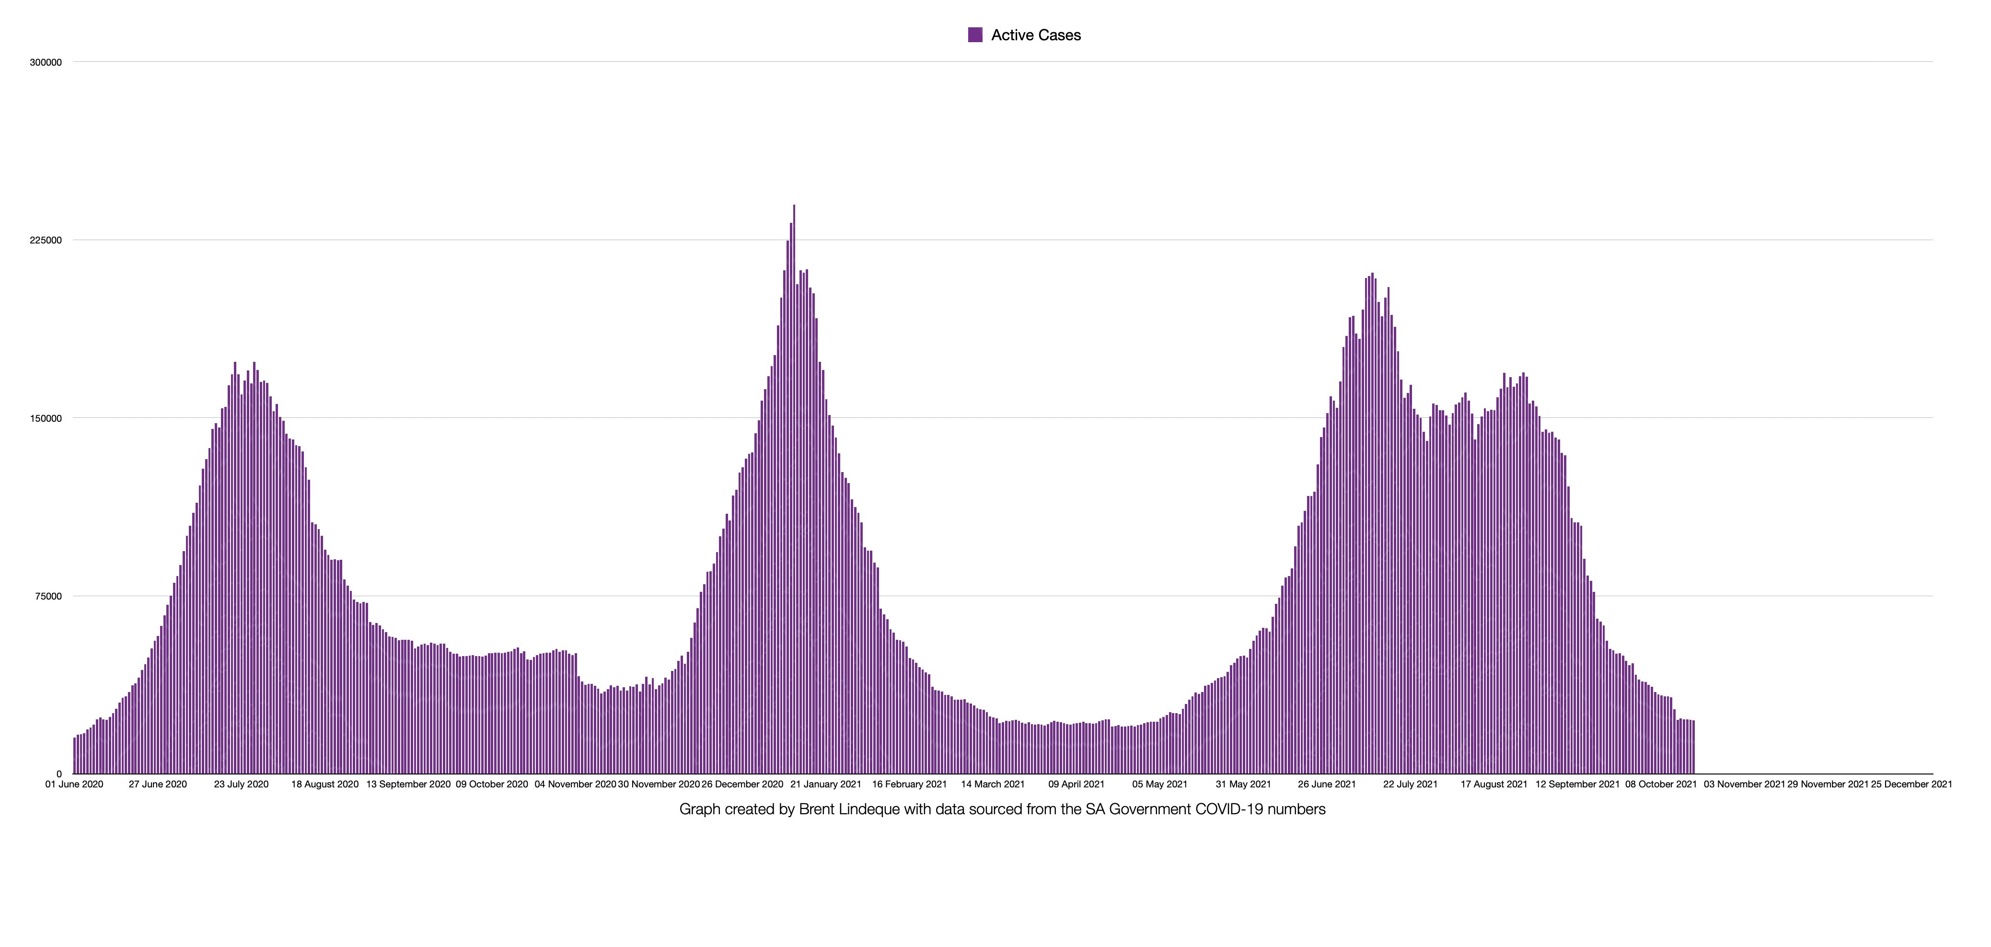Click the 08 October 2021 date label
Image resolution: width=1991 pixels, height=947 pixels.
coord(1660,784)
